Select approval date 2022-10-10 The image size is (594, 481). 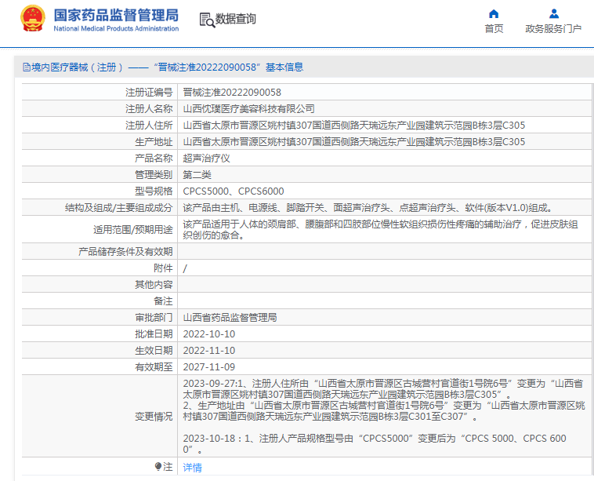pos(209,334)
